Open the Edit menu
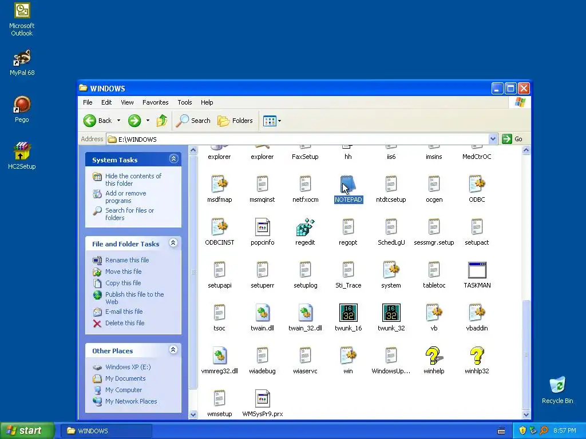The width and height of the screenshot is (586, 439). pos(106,102)
